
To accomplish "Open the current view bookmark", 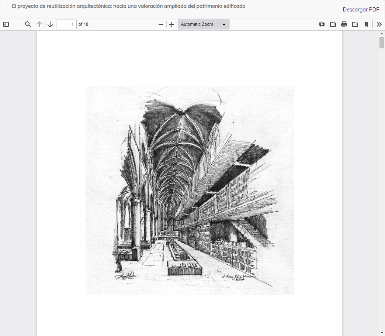I will [x=366, y=24].
